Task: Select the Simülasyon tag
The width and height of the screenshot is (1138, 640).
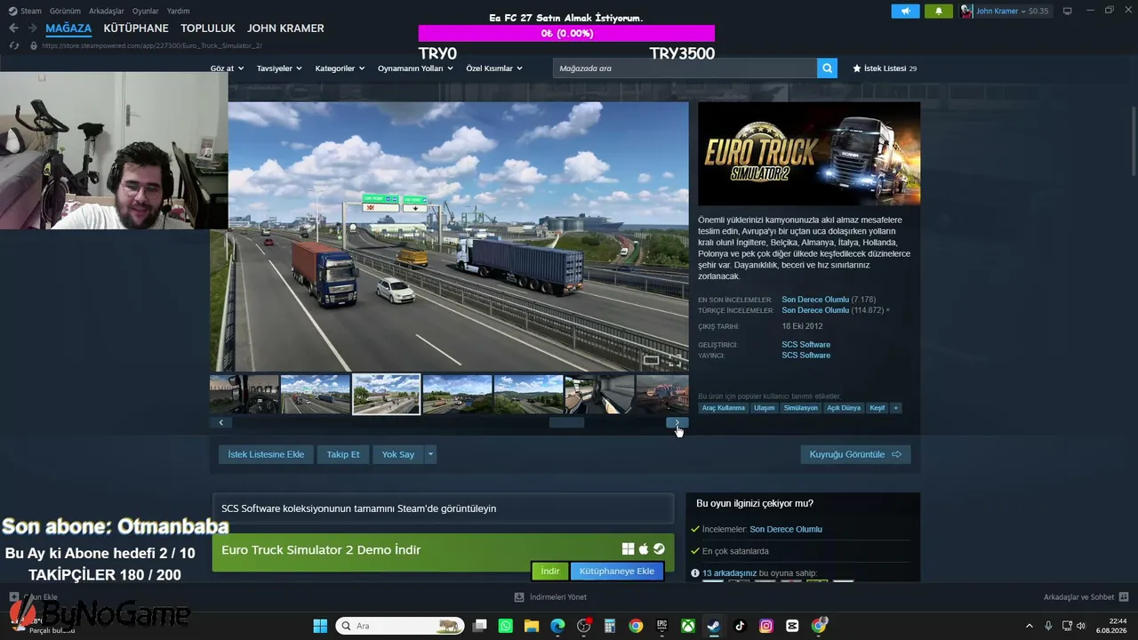Action: pos(800,408)
